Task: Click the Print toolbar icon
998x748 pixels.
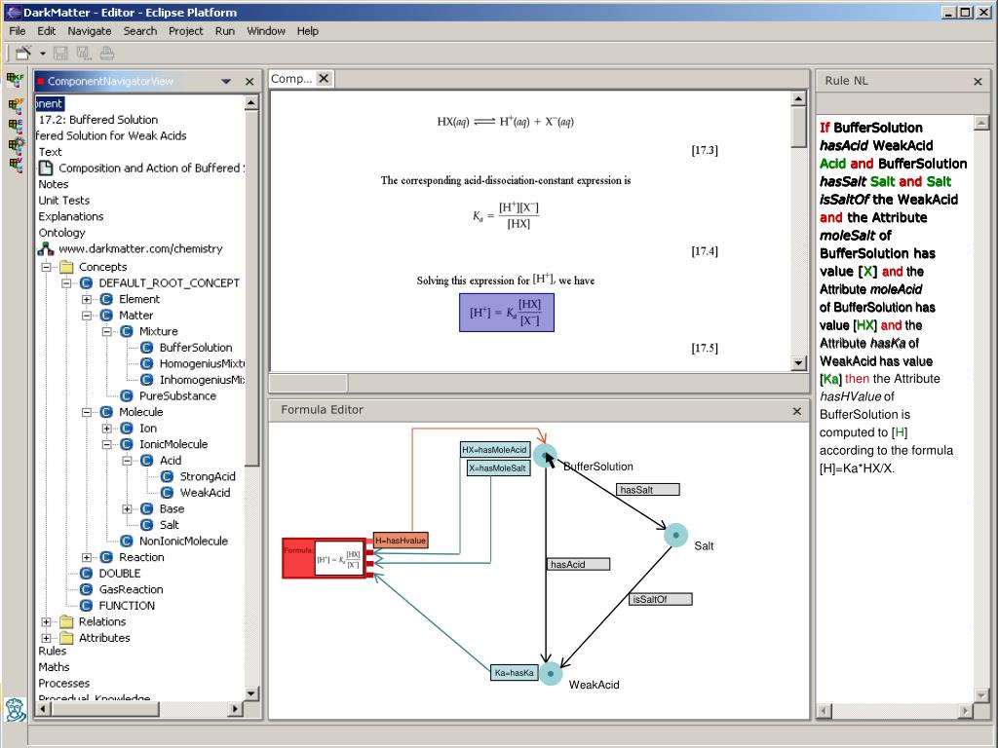Action: click(106, 54)
